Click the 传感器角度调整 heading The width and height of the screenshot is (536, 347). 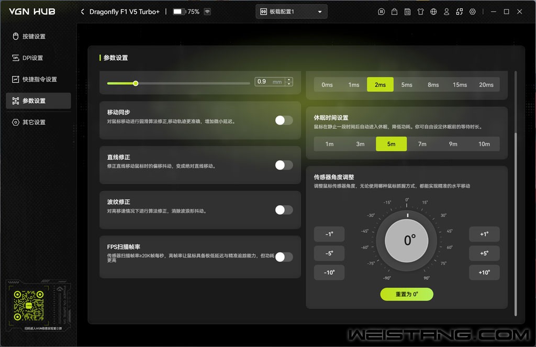334,177
